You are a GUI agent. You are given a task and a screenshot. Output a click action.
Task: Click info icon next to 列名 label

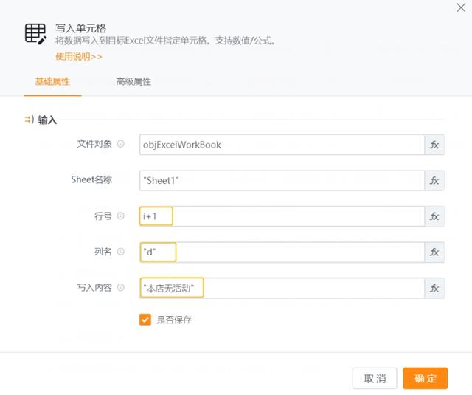[121, 253]
